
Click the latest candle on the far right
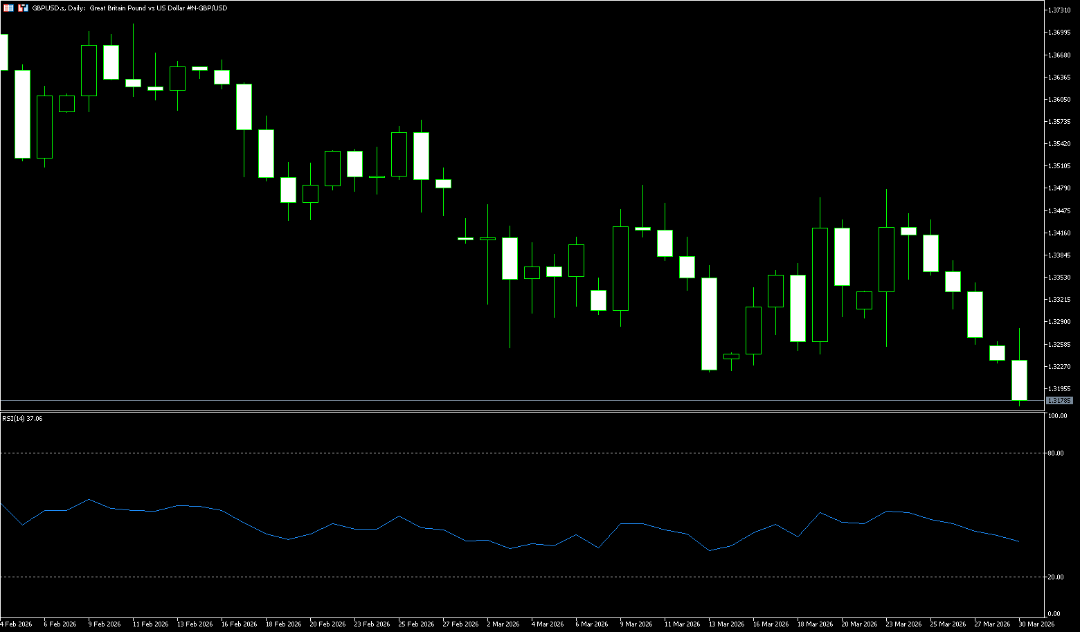[1019, 379]
